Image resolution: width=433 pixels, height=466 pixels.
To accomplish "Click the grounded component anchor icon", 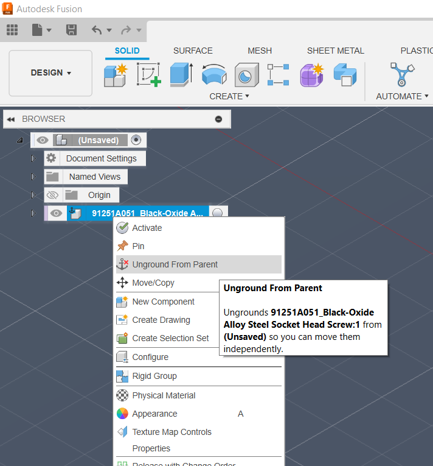I will point(75,213).
